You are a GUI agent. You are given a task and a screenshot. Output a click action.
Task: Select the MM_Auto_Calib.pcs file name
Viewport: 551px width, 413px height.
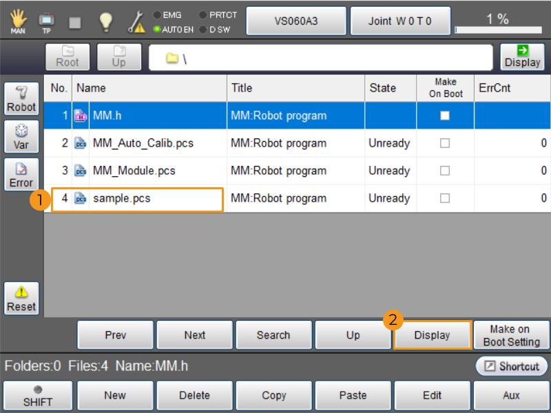click(x=143, y=143)
